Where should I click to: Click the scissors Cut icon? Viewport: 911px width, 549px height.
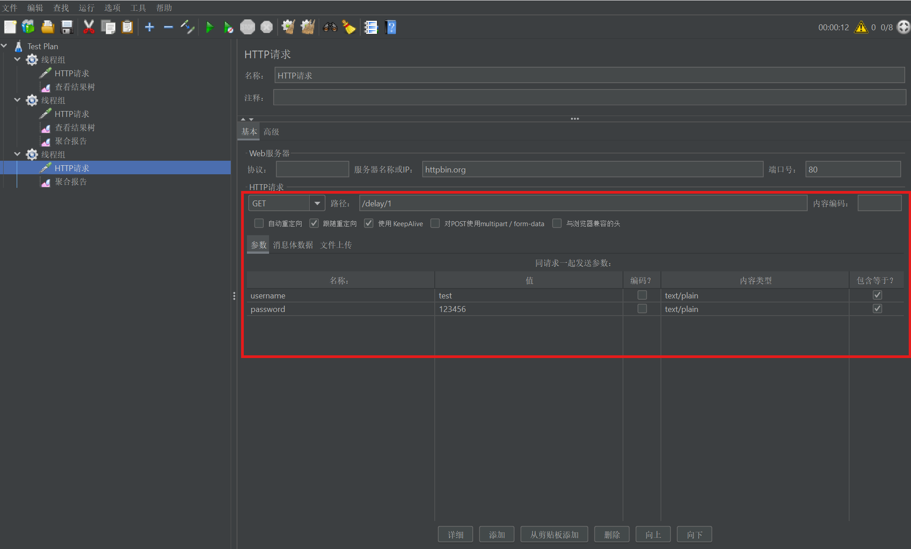88,28
